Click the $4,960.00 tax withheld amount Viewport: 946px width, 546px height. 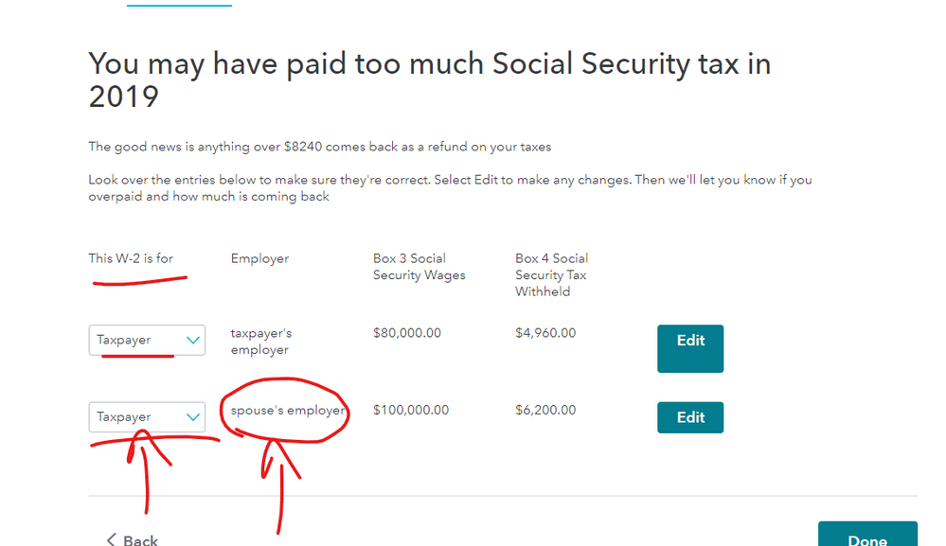pyautogui.click(x=545, y=333)
